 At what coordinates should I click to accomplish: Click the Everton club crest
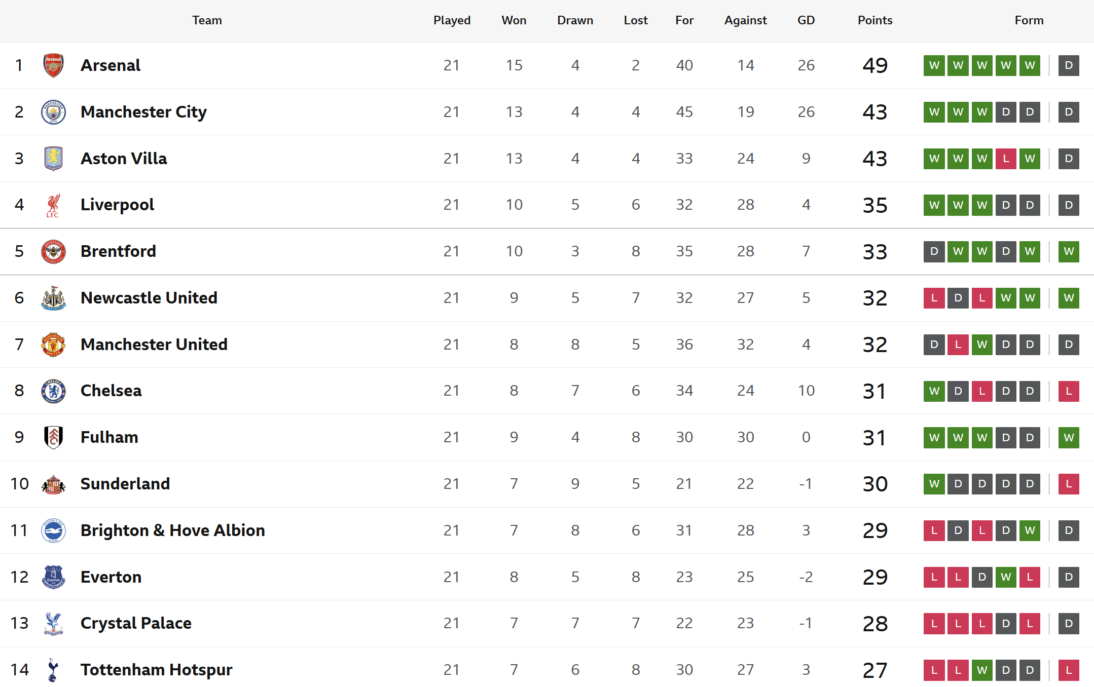click(53, 577)
